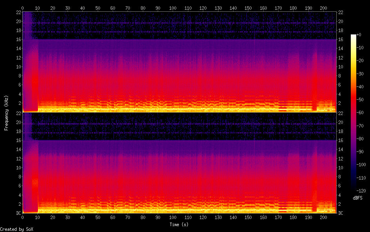Click the 12 kHz label on upper channel's right axis

pos(341,58)
